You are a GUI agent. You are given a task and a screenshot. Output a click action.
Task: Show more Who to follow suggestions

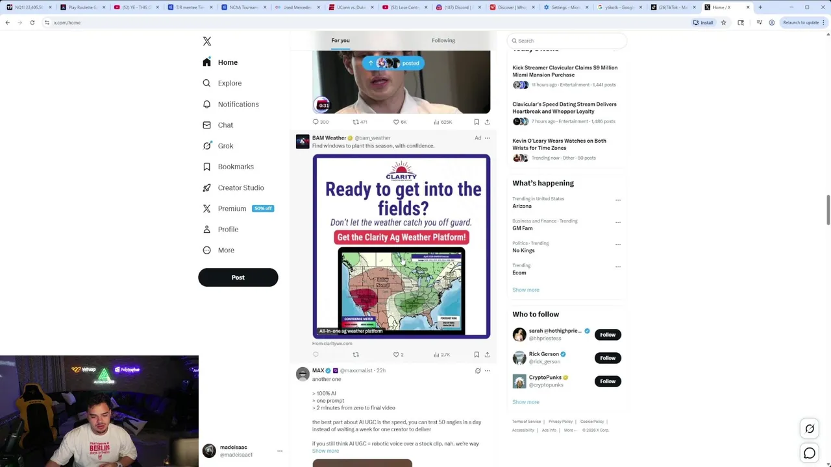[526, 402]
